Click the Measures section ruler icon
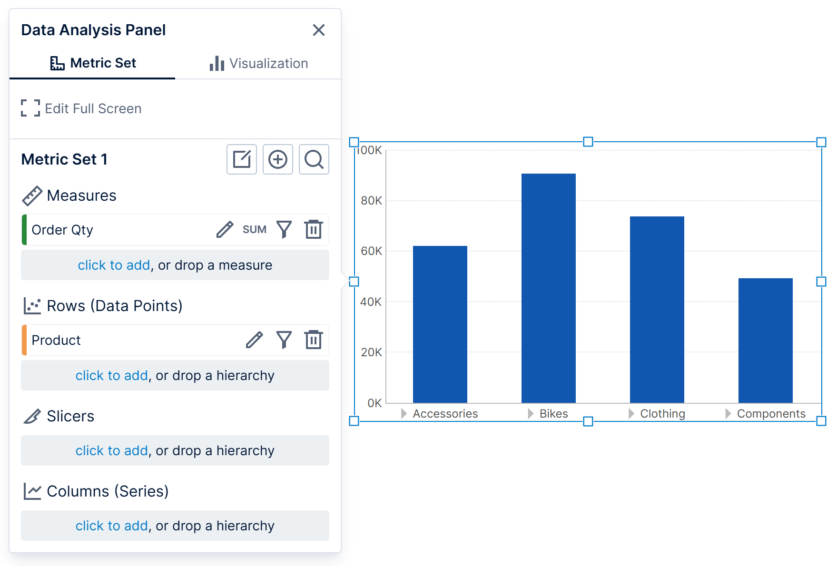Screen dimensions: 837x566 pos(32,196)
